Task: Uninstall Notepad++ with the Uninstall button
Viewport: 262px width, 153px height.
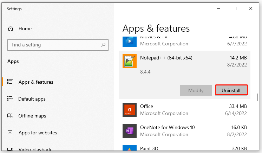Action: [231, 90]
